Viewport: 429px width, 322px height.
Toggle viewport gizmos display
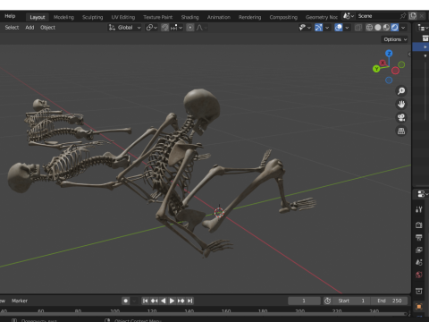pyautogui.click(x=318, y=28)
